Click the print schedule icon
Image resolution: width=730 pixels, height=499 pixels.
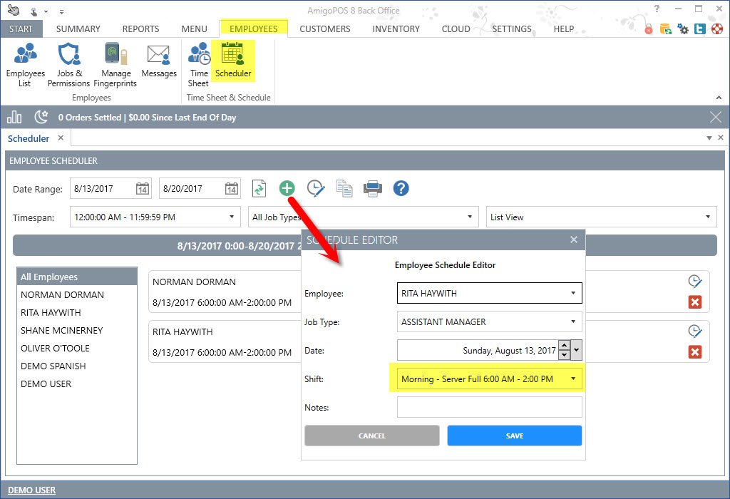372,188
